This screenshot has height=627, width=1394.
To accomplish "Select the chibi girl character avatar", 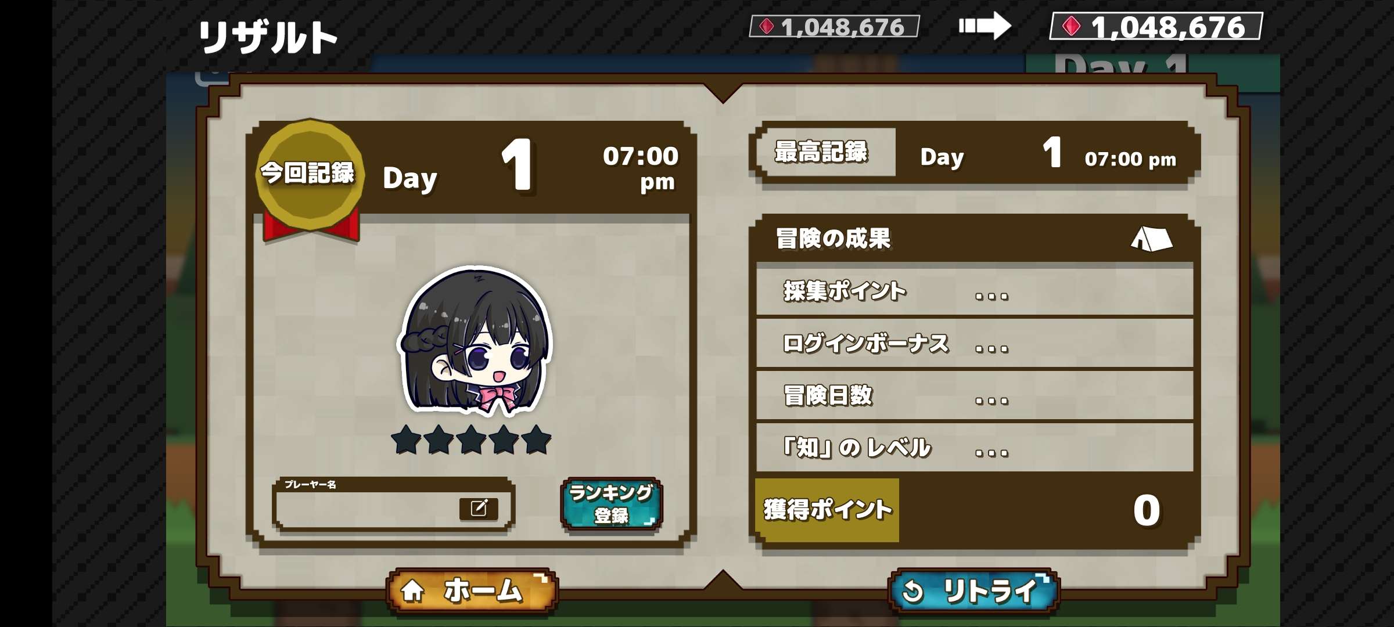I will (475, 340).
